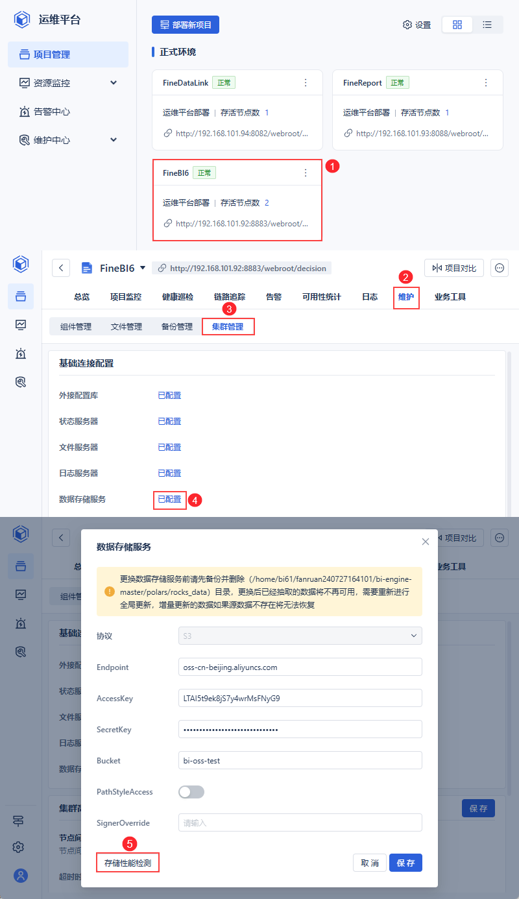Click the collapsed sidebar logo in the middle panel

[x=21, y=265]
